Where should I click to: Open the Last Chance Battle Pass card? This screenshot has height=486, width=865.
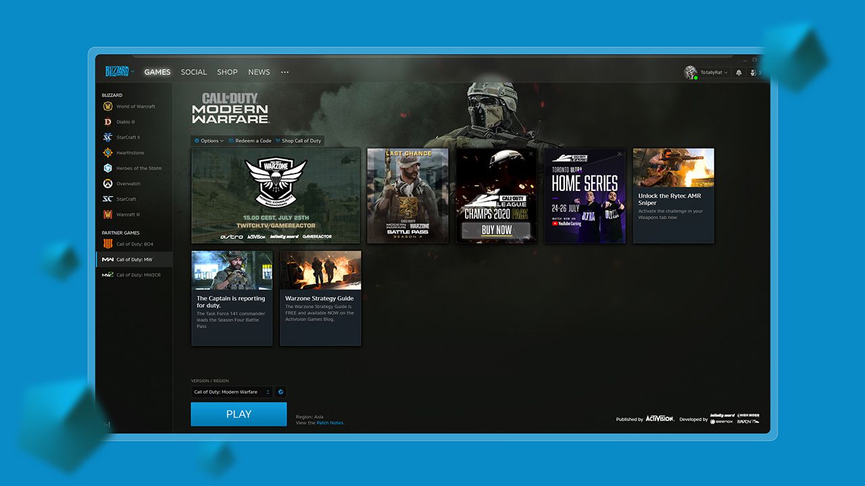pos(407,196)
